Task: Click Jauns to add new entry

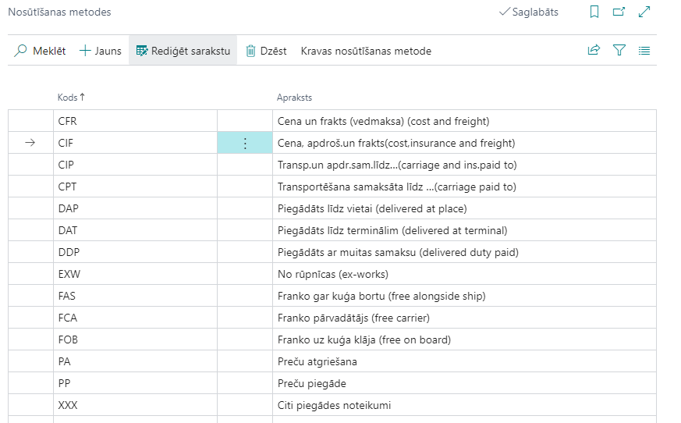Action: click(x=101, y=51)
